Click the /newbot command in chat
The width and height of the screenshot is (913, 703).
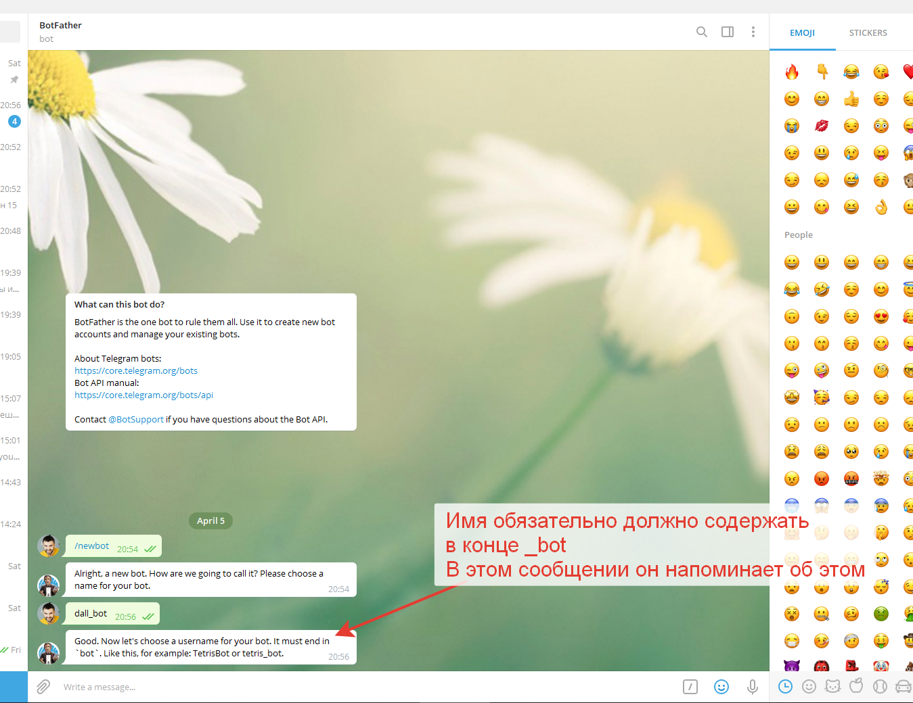tap(92, 546)
